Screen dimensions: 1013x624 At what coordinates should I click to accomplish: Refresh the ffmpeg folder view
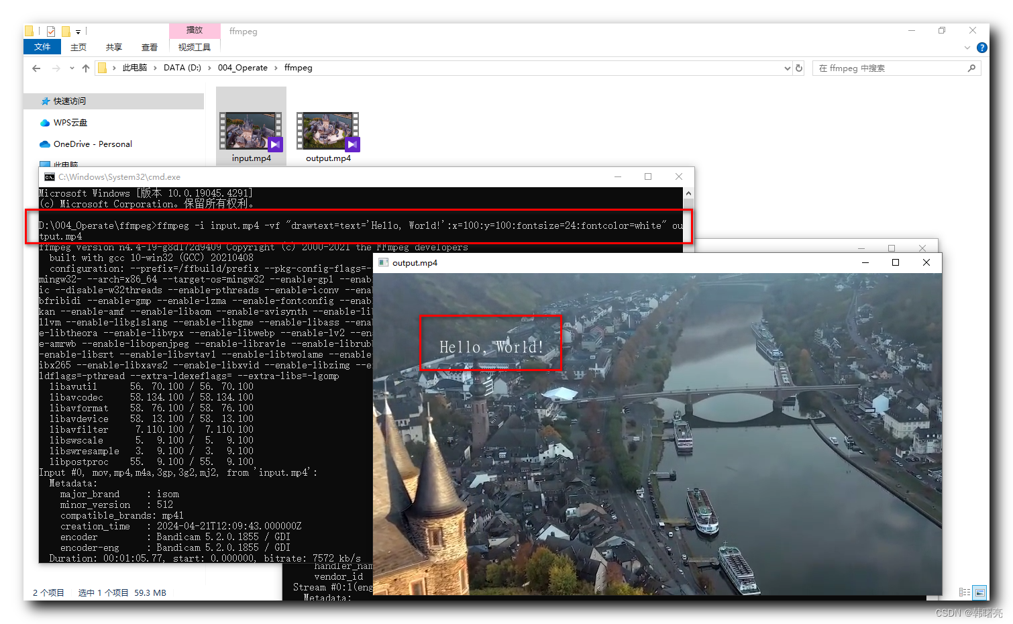coord(798,68)
